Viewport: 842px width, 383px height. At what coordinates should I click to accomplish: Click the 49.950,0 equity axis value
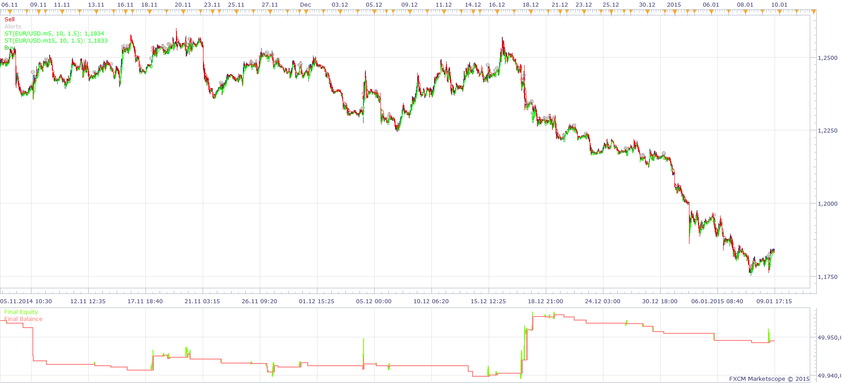(829, 338)
